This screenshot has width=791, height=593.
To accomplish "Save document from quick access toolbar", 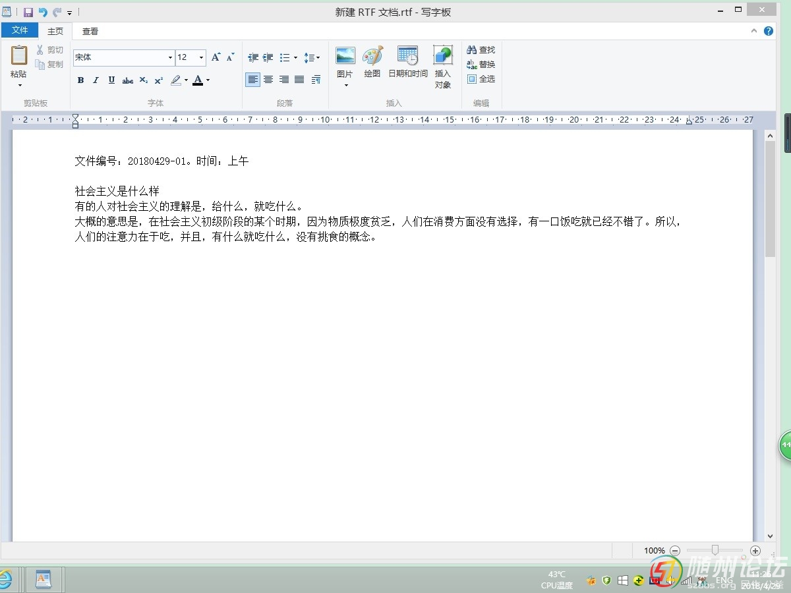I will (x=28, y=13).
